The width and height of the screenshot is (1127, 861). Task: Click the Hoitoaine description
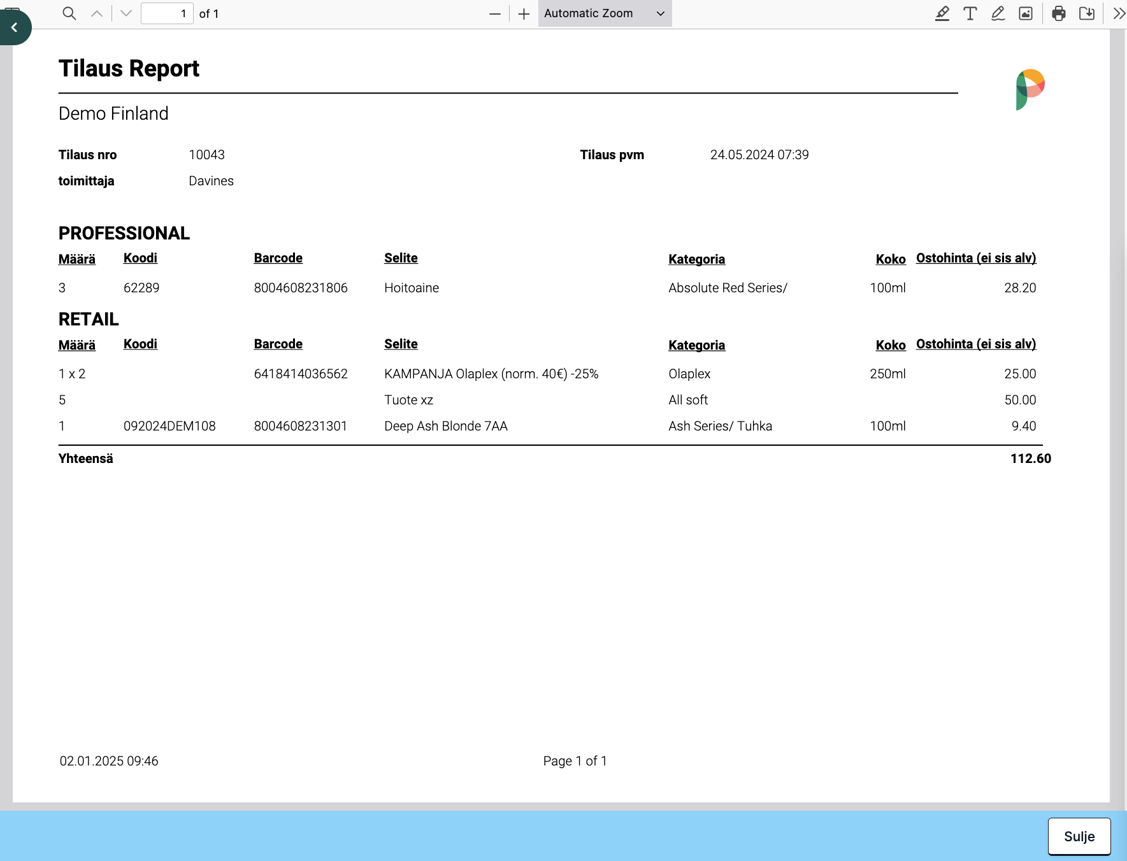click(412, 288)
